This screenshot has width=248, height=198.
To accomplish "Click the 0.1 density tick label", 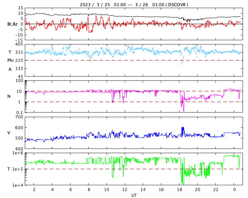I will [x=20, y=113].
